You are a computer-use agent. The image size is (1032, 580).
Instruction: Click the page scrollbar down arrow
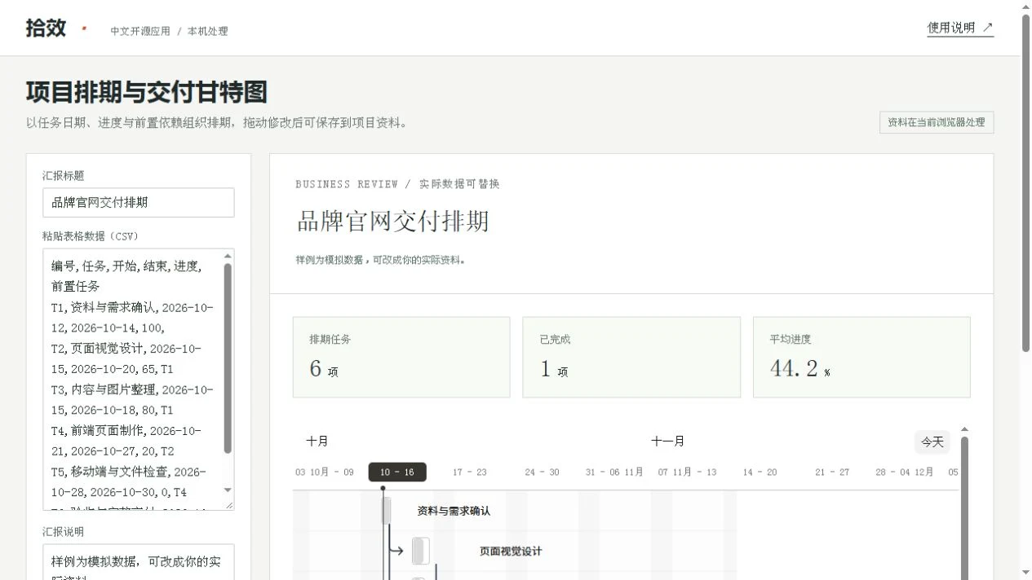click(x=1026, y=573)
